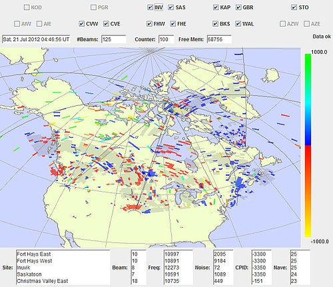Click the velocity color scale bar
Screen dimensions: 333x287
pos(308,145)
